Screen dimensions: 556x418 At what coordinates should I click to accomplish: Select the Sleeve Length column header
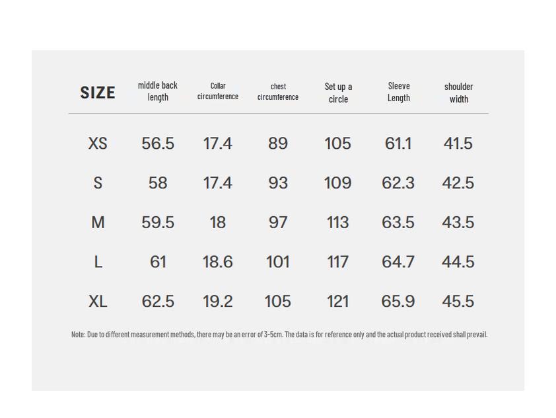coord(399,91)
